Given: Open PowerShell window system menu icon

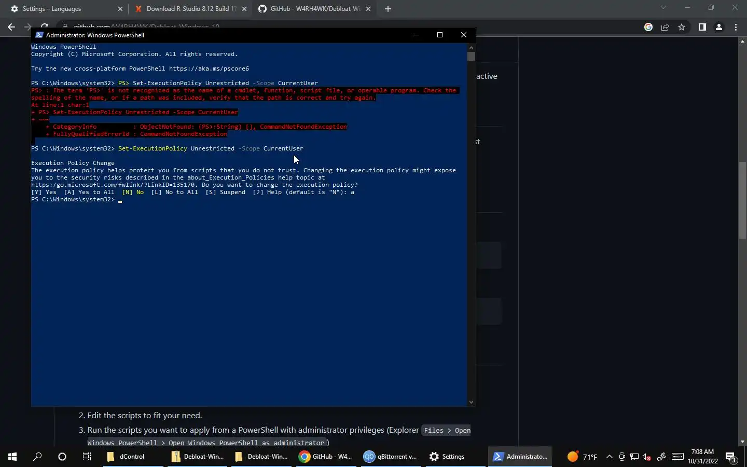Looking at the screenshot, I should coord(39,35).
